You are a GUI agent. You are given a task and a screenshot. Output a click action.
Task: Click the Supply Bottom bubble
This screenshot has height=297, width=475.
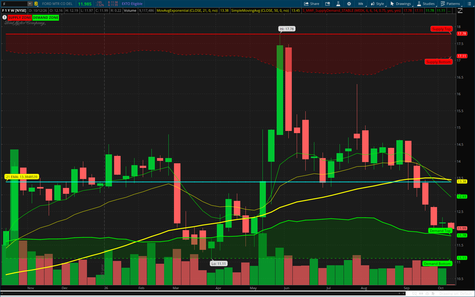438,62
